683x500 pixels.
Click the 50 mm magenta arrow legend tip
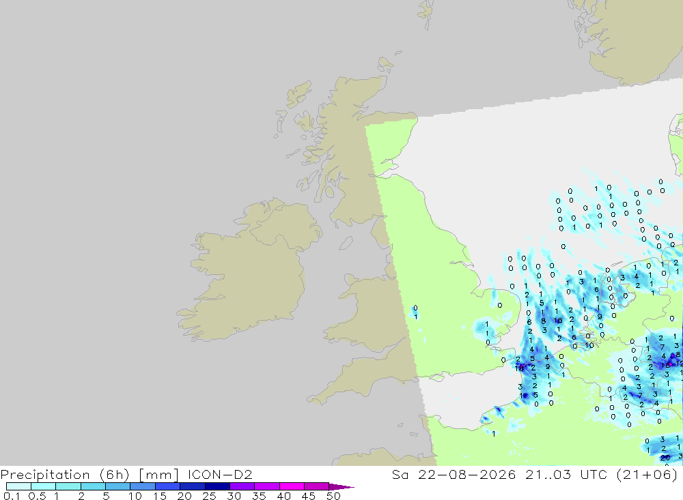341,486
